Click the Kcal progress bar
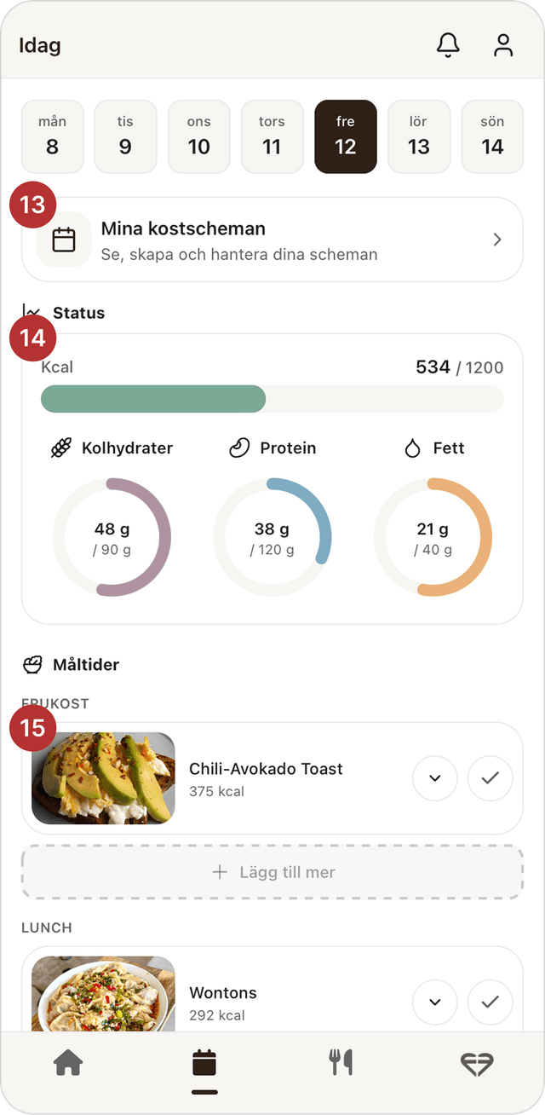 click(272, 399)
